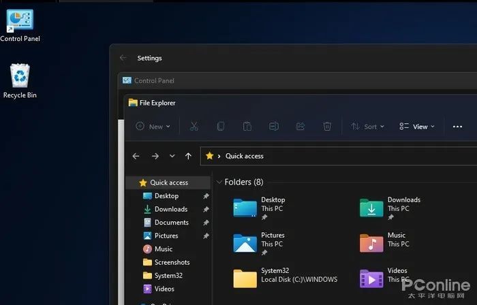Open the Control Panel desktop shortcut

click(20, 25)
